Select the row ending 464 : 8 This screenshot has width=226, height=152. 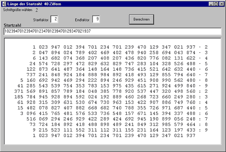click(x=119, y=124)
